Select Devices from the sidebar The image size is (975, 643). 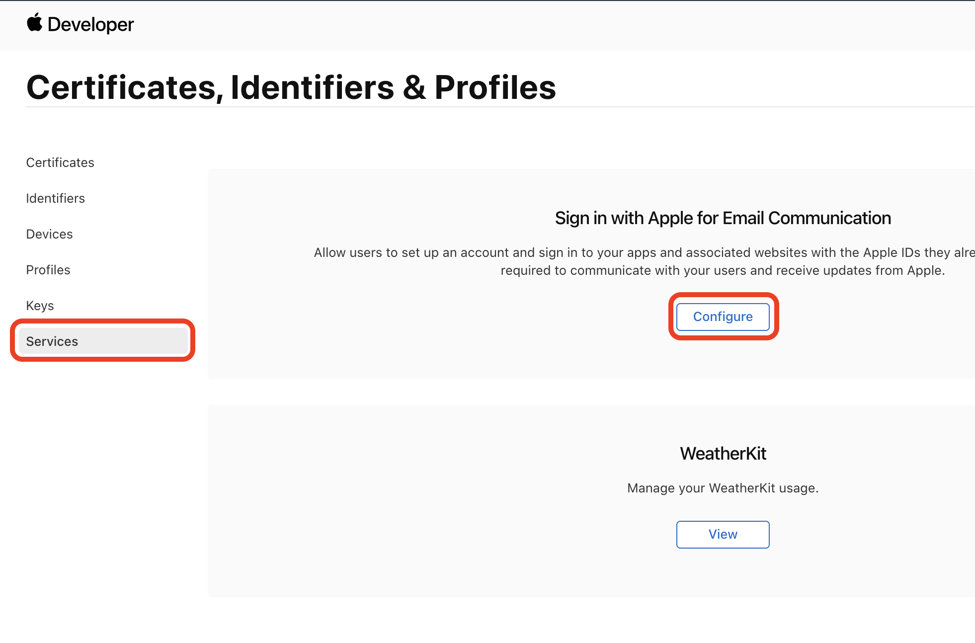click(x=50, y=234)
